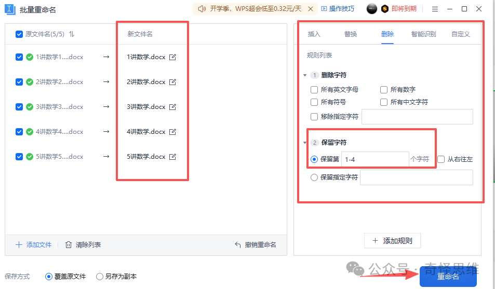Click the 重命名 button

pyautogui.click(x=448, y=277)
